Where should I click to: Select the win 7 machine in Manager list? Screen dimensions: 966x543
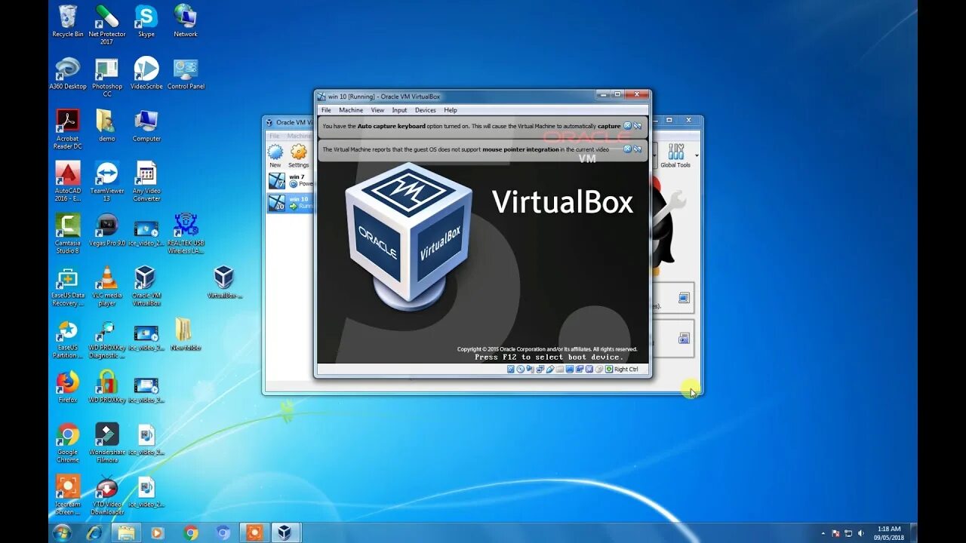click(x=291, y=180)
